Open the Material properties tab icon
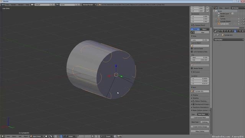Viewport: 245px width, 138px height. tap(240, 31)
